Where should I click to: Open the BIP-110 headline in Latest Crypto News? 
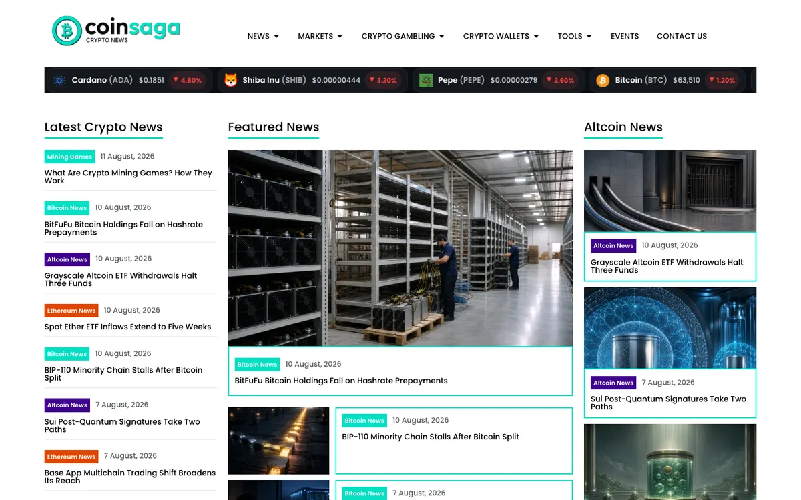123,374
